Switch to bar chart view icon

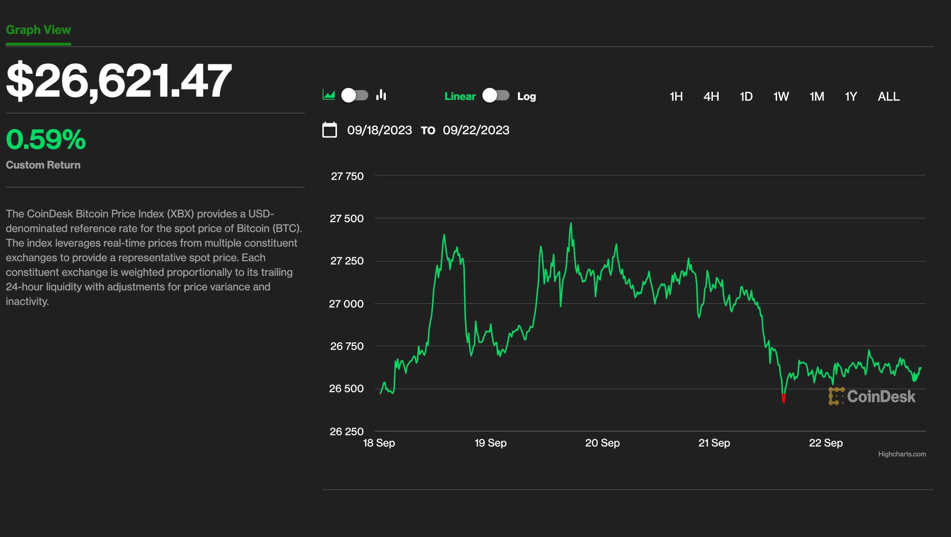tap(381, 96)
